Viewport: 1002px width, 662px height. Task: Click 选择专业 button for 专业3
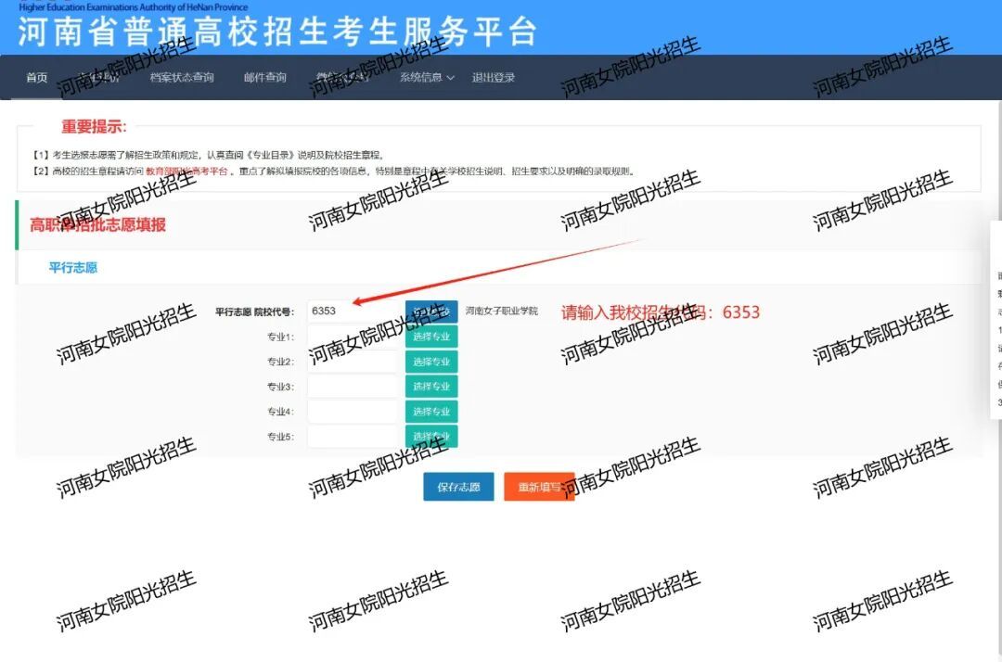point(431,387)
